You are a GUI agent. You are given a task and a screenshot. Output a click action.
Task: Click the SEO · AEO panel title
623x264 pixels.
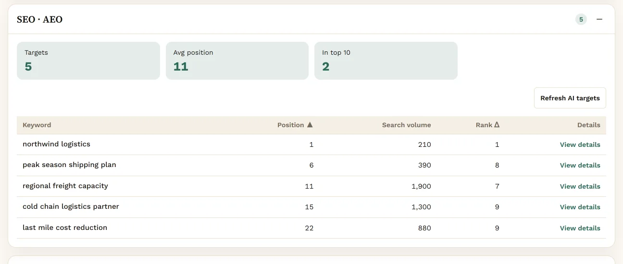40,19
